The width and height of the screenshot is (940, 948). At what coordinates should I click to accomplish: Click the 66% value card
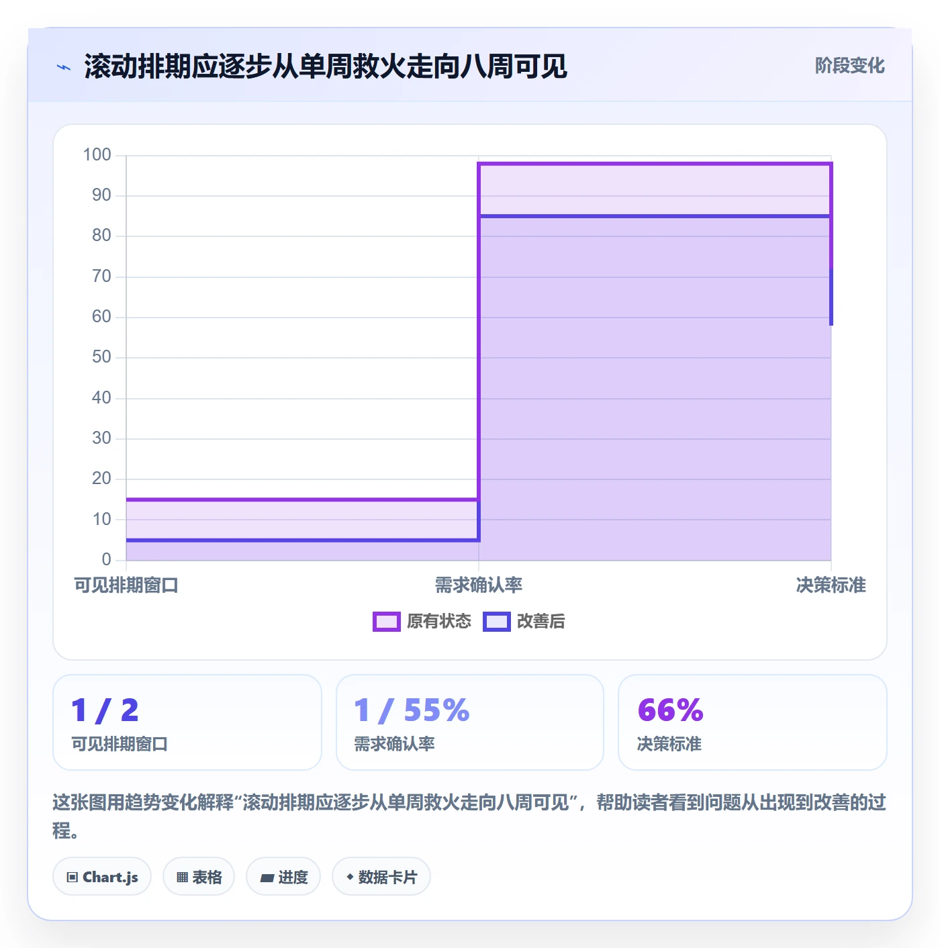coord(753,722)
